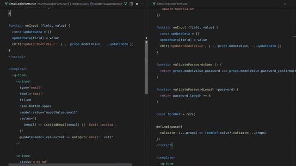Click the 'defineExpose({' line
Image resolution: width=296 pixels, height=166 pixels.
tap(169, 127)
